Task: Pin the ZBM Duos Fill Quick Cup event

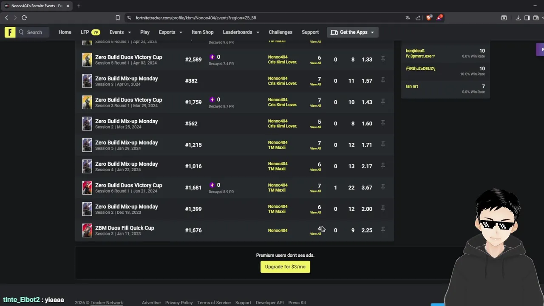Action: click(383, 230)
